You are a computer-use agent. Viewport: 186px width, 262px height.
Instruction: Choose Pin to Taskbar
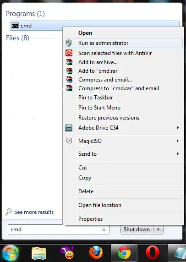tap(96, 98)
